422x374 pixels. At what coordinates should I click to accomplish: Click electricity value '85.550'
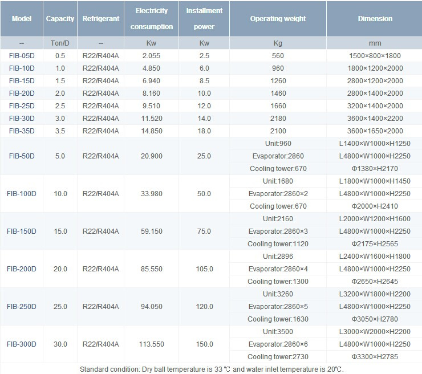pyautogui.click(x=152, y=269)
